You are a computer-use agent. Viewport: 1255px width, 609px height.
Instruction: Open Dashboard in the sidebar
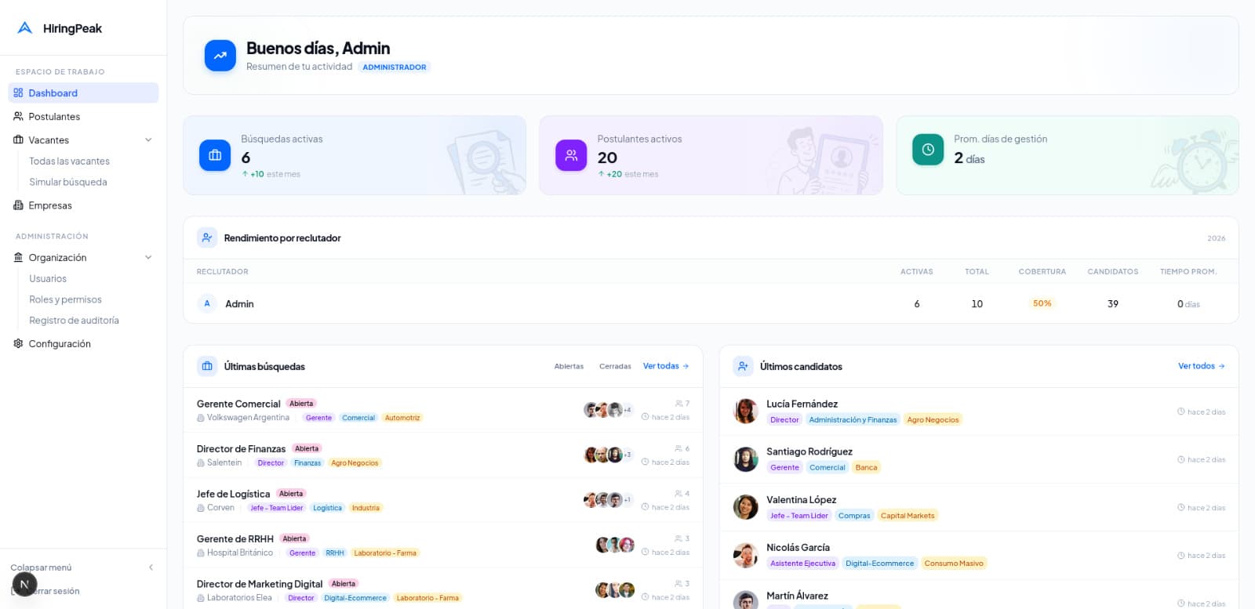point(83,92)
